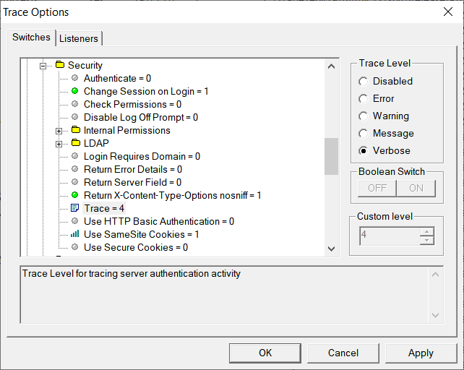Collapse the Security tree node

click(x=43, y=66)
